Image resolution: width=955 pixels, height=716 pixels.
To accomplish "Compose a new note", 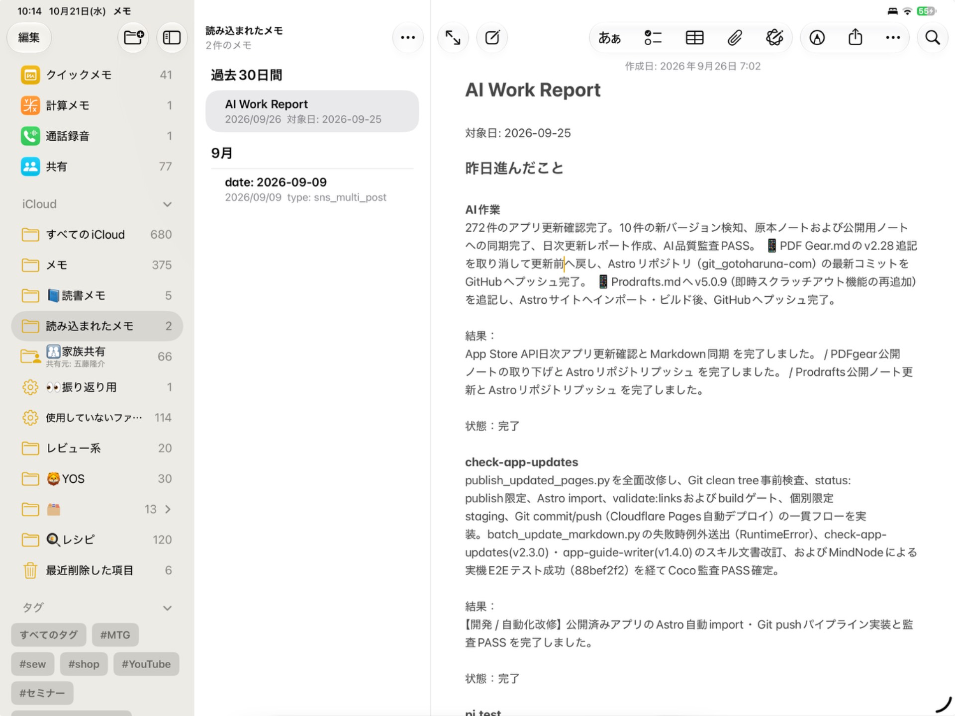I will pos(492,37).
